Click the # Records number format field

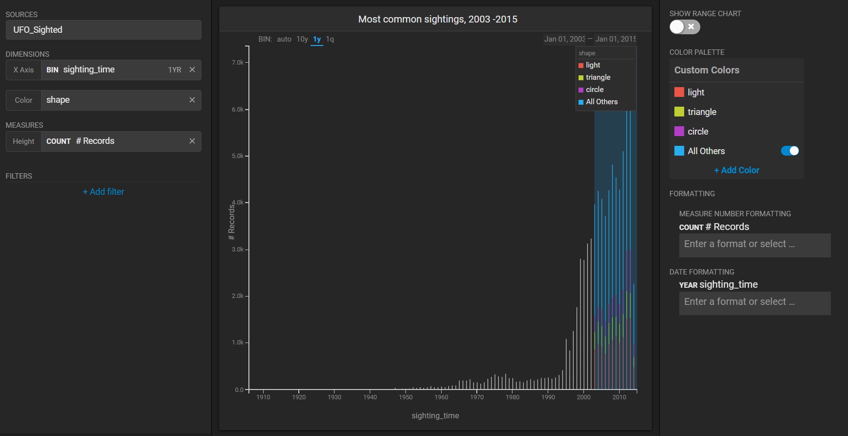(754, 245)
